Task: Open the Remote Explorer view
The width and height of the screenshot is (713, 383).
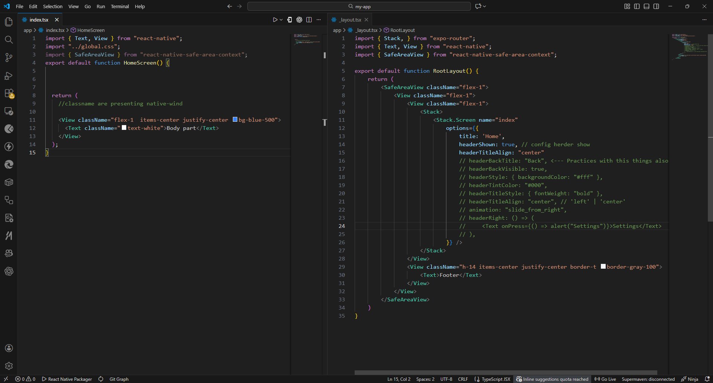Action: tap(9, 111)
